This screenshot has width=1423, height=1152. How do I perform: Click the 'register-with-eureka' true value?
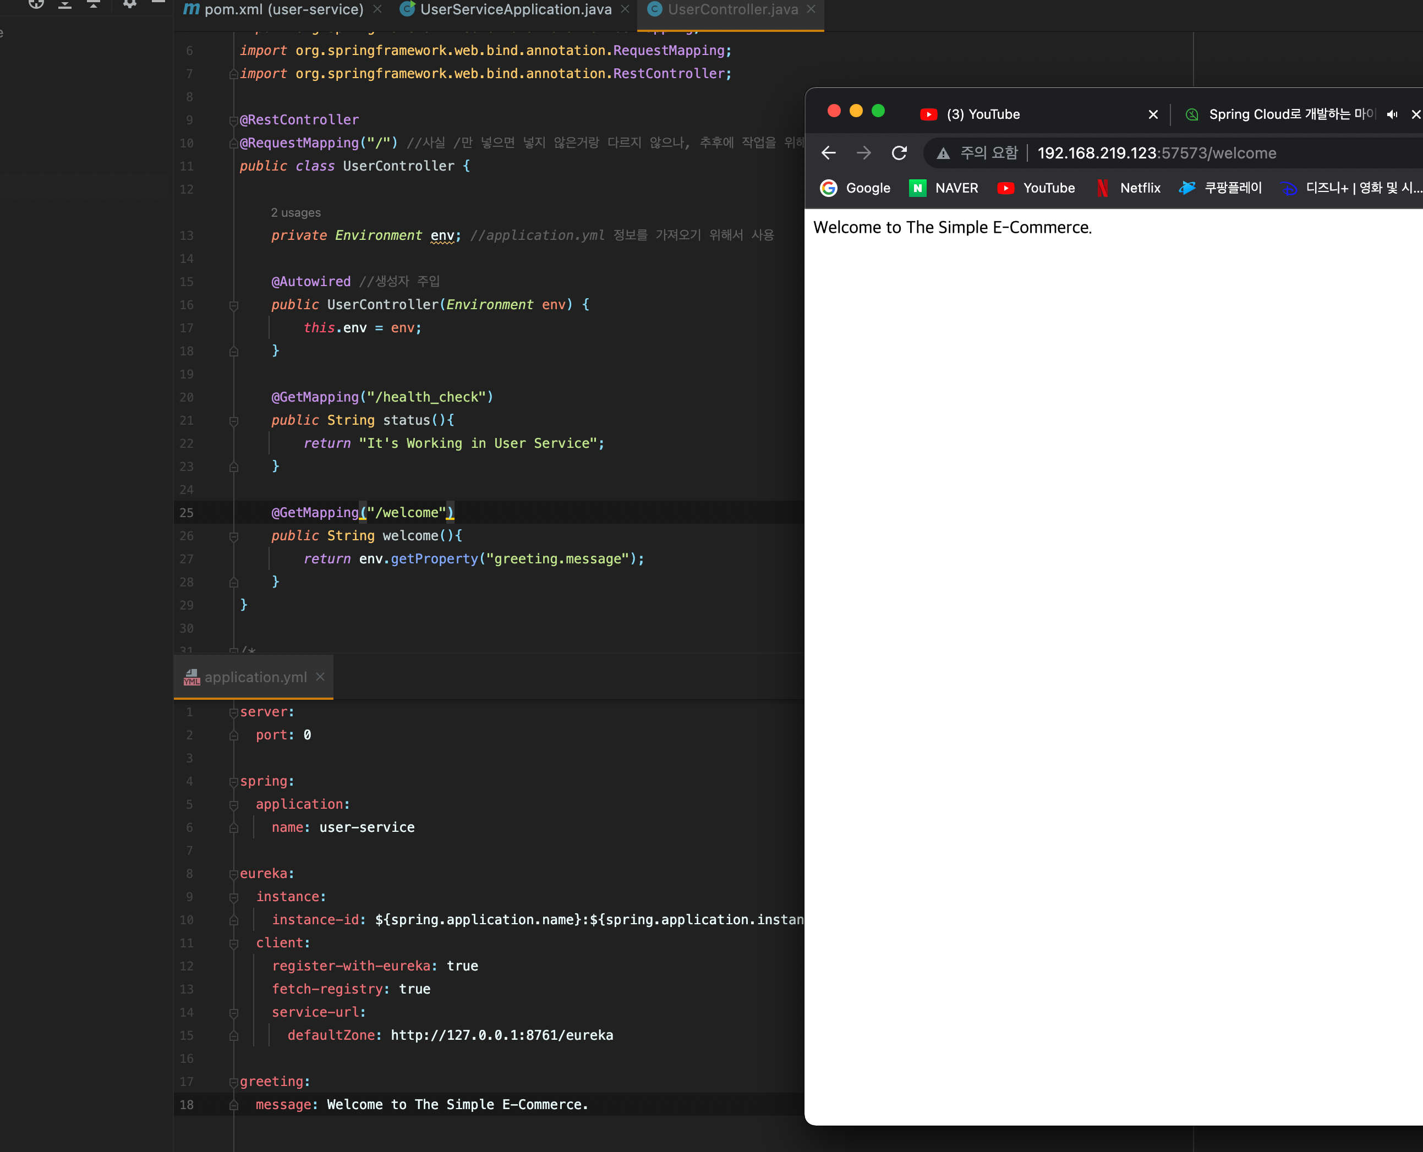(x=462, y=966)
